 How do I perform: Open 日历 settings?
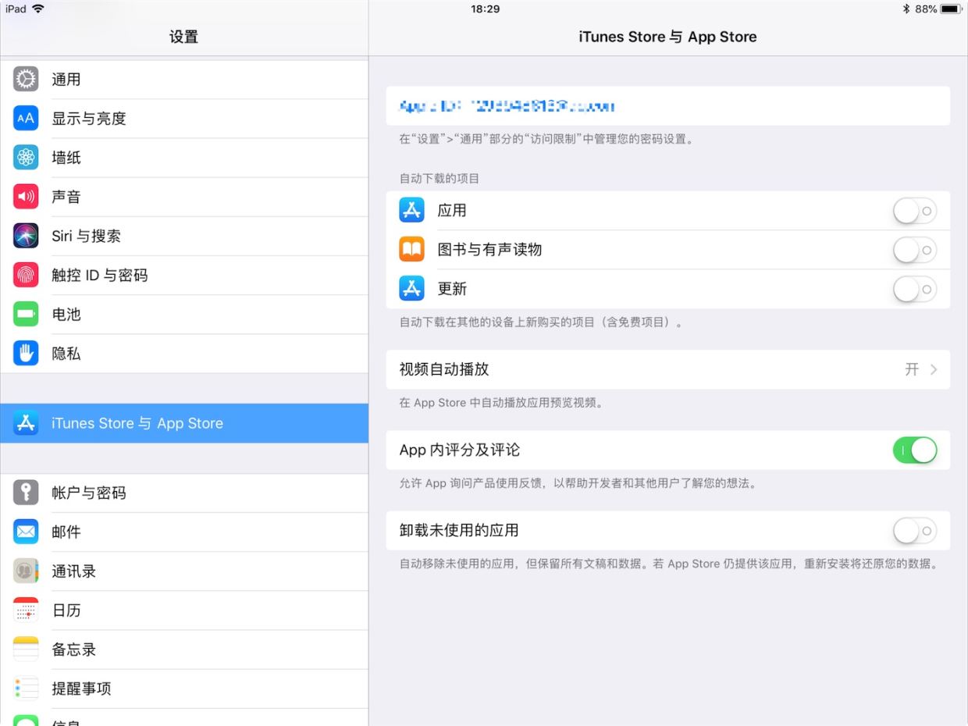point(184,610)
